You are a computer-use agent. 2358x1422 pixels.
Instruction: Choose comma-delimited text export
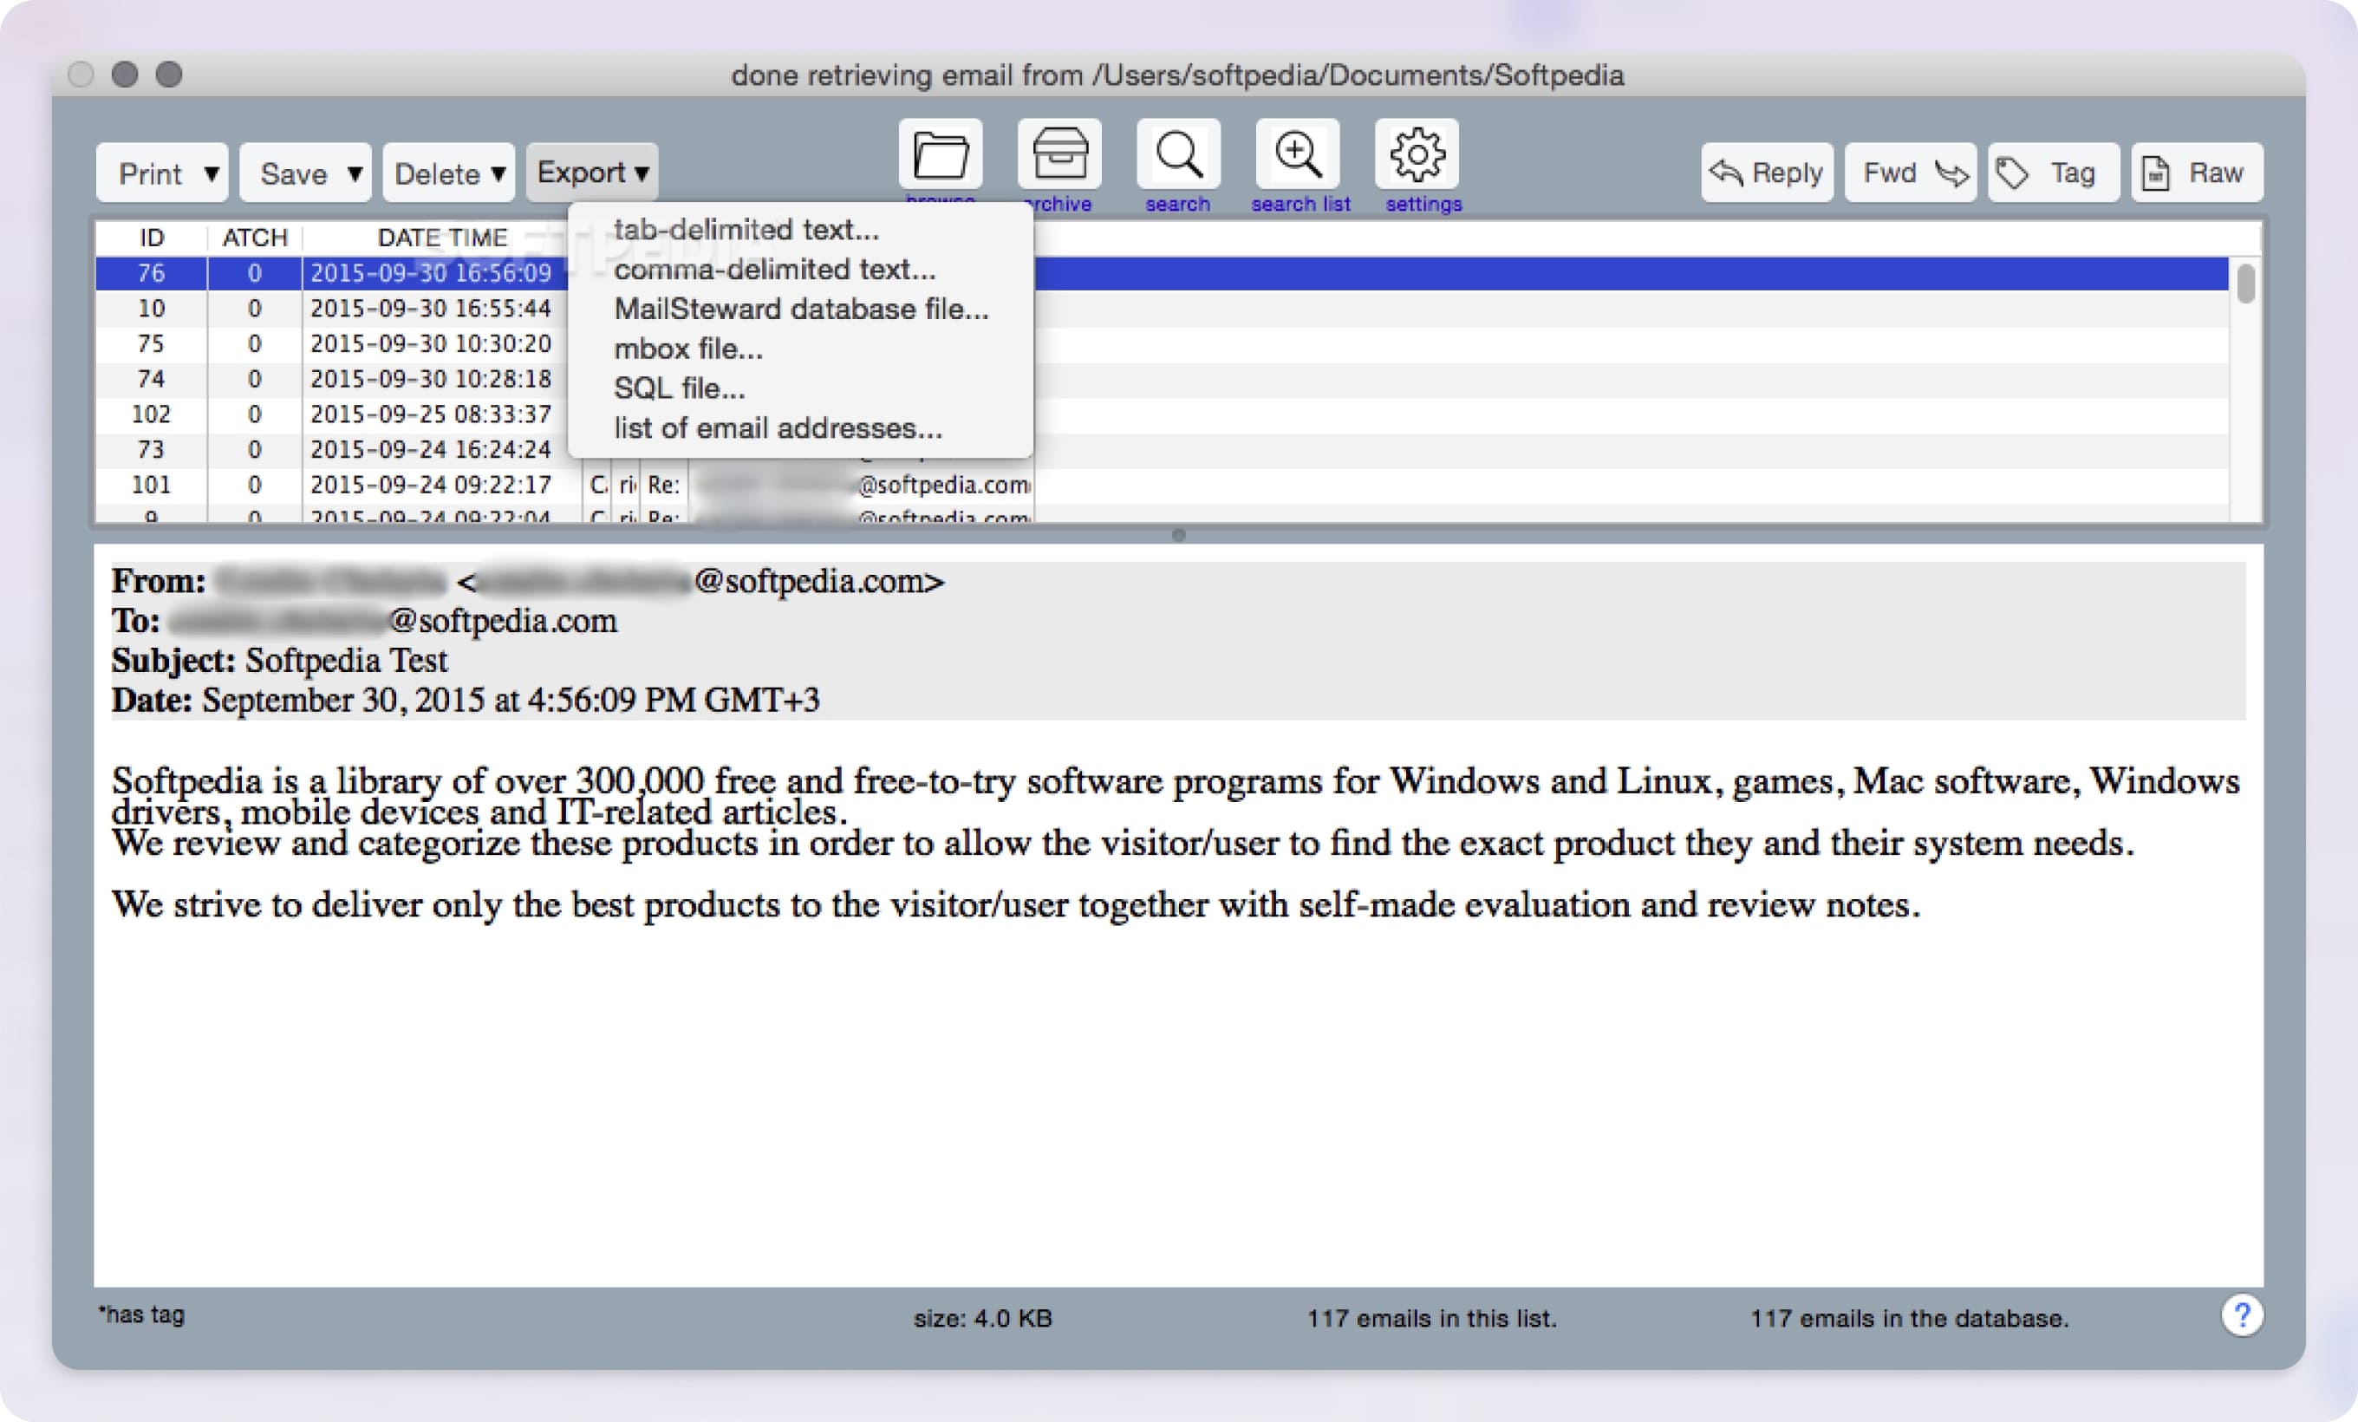[773, 269]
